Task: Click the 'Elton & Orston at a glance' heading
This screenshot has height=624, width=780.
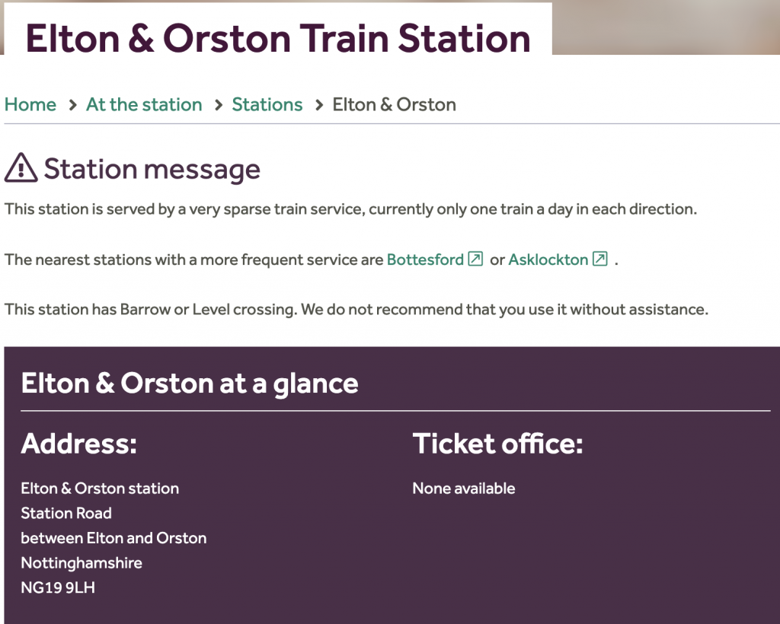Action: tap(190, 383)
